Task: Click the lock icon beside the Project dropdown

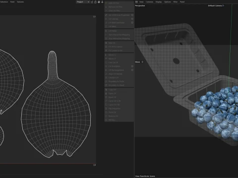Action: point(95,2)
